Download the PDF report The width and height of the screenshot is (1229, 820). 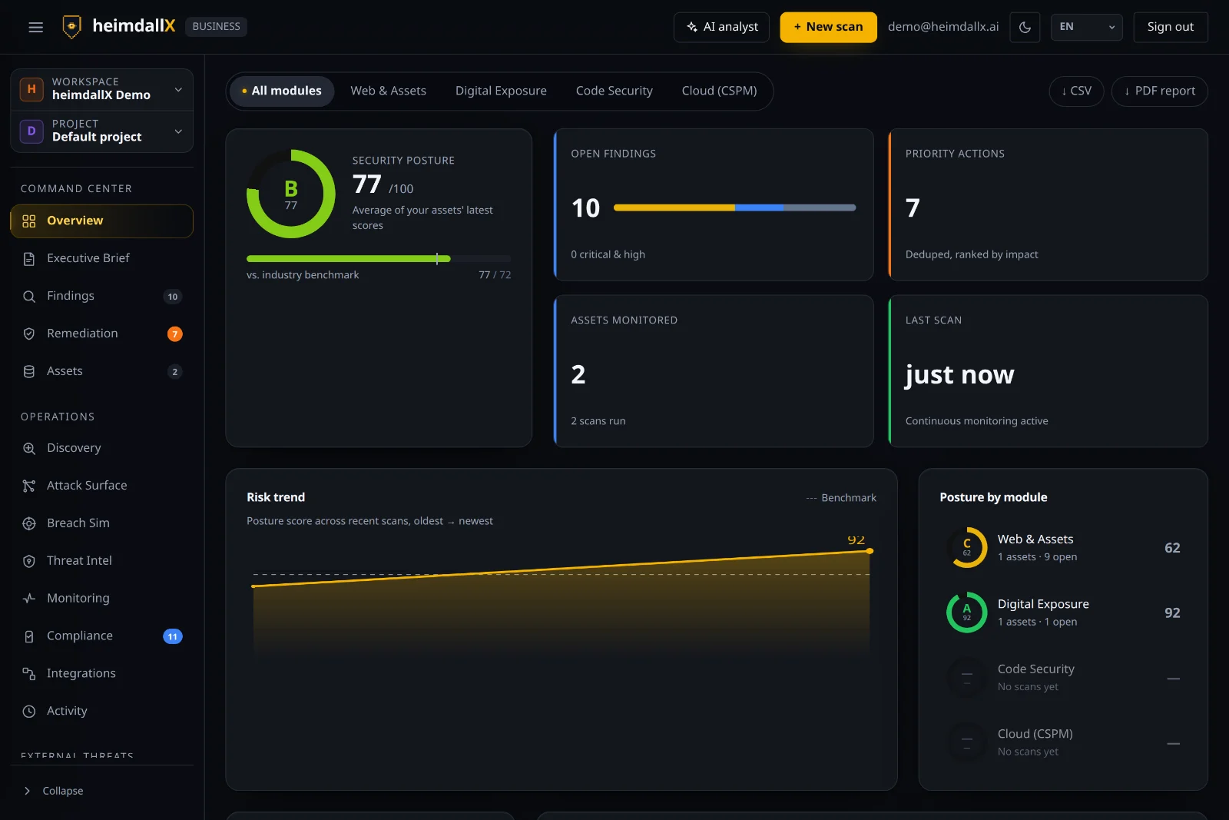point(1159,91)
